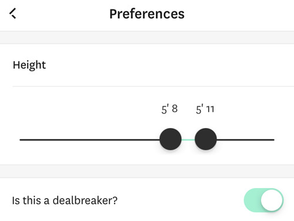This screenshot has height=221, width=294.
Task: Click the white knob of dealbreaker switch
Action: pos(272,200)
